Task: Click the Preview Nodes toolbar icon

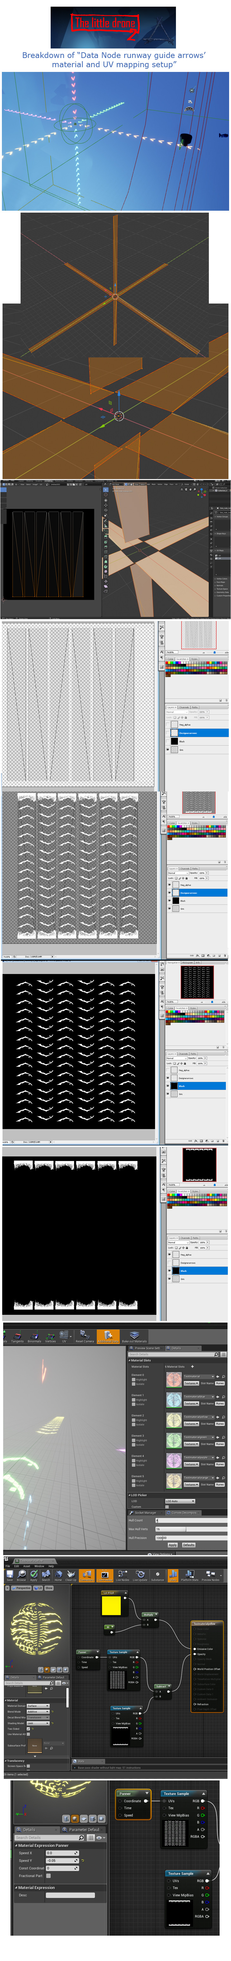Action: tap(210, 1575)
